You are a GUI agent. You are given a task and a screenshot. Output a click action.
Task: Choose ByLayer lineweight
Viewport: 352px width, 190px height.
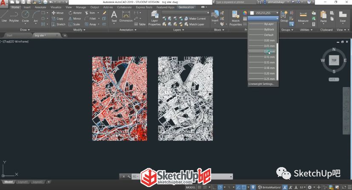click(x=262, y=24)
